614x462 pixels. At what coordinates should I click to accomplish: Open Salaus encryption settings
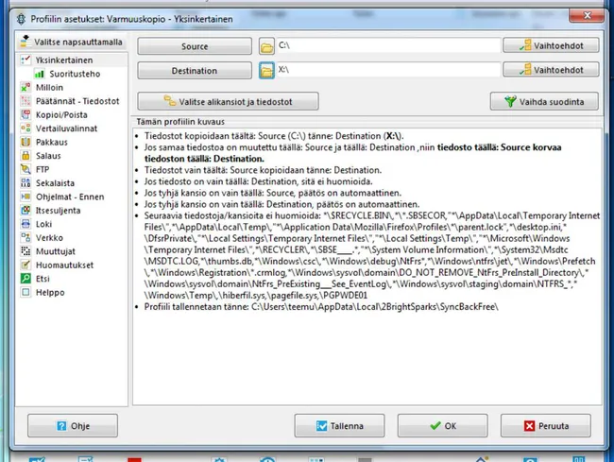pyautogui.click(x=48, y=156)
